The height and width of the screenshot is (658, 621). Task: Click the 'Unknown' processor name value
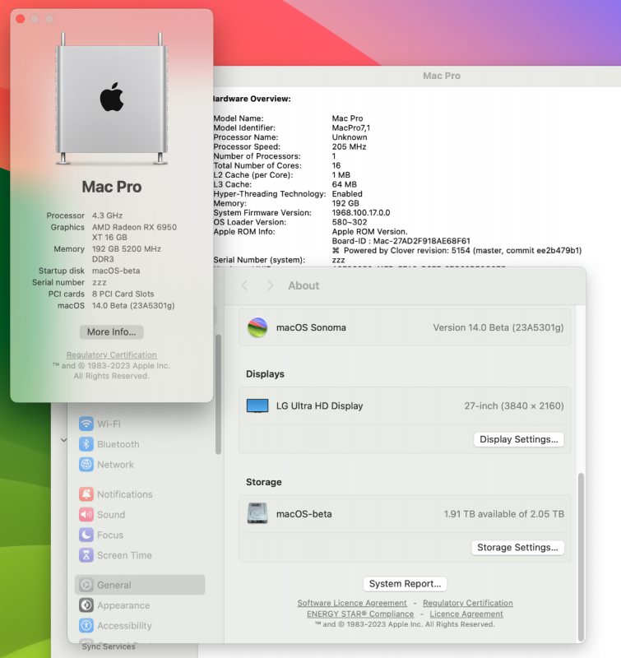(x=350, y=137)
